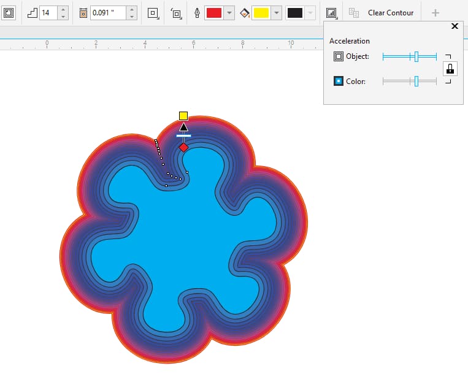This screenshot has width=468, height=374.
Task: Open the contour color direction options
Action: [176, 13]
